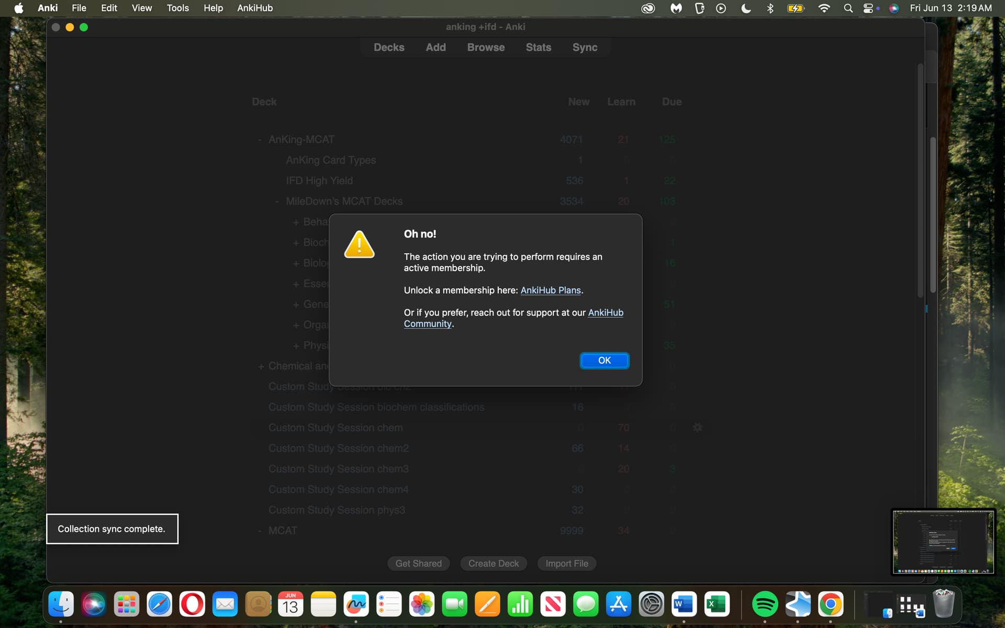Open the Stats tab
The height and width of the screenshot is (628, 1005).
tap(538, 47)
